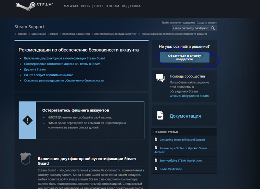Open Включение двухфакторной аутентификации Steam Guard link
Viewport: 260px width, 189px height.
coord(64,58)
